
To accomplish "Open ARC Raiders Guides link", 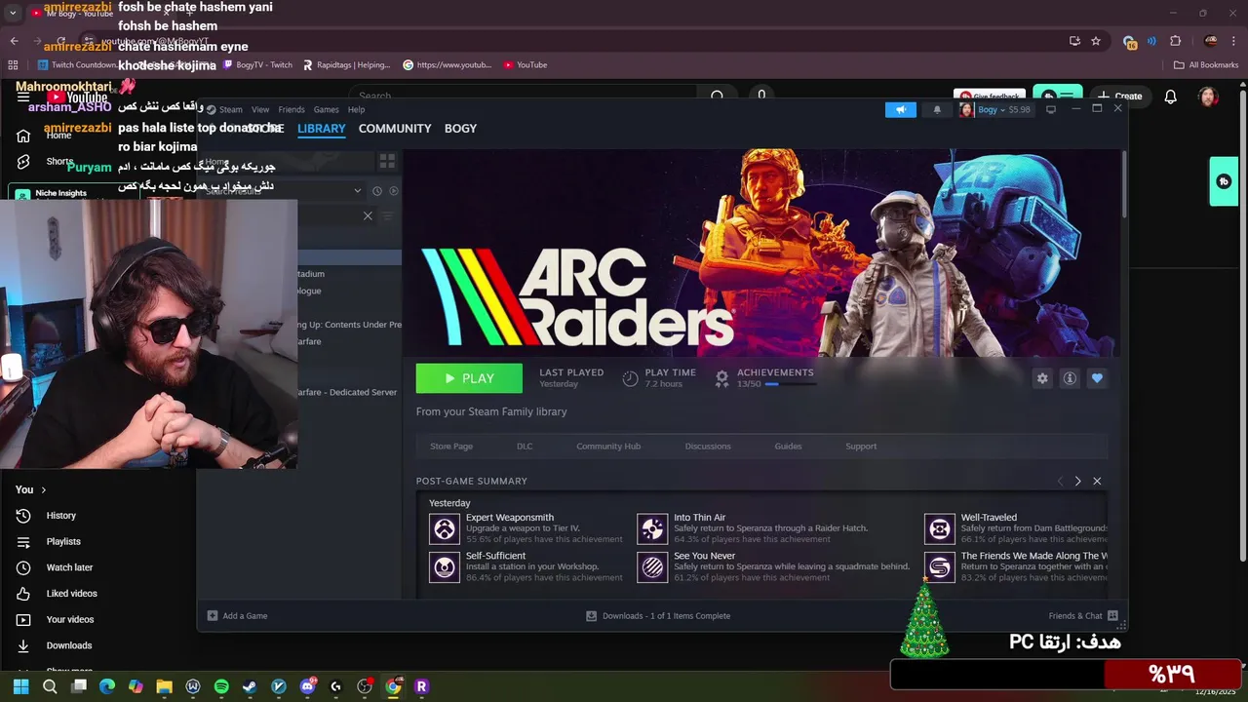I will (x=788, y=446).
